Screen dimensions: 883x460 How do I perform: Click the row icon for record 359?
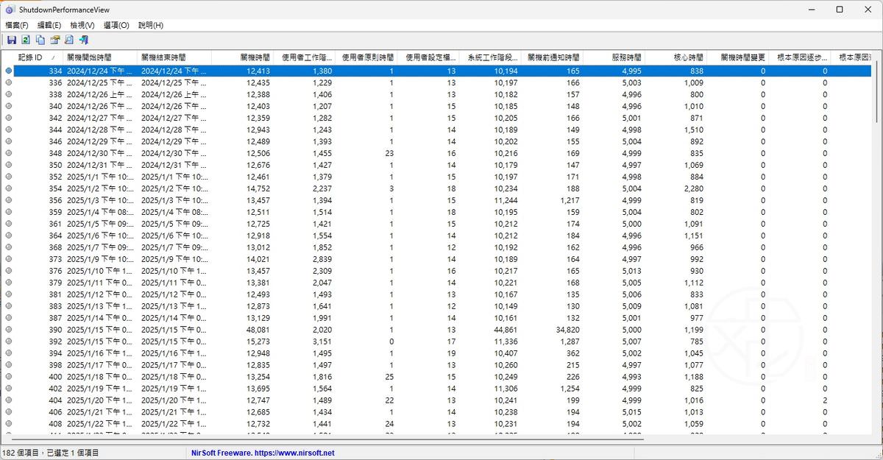(8, 212)
